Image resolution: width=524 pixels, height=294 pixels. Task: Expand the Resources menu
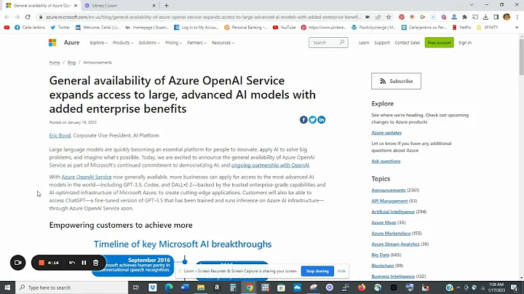223,43
